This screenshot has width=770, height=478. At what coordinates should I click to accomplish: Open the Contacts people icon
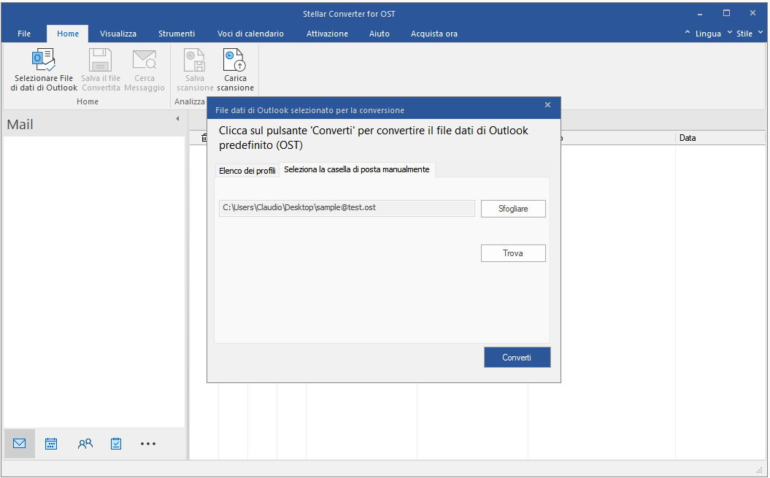85,444
